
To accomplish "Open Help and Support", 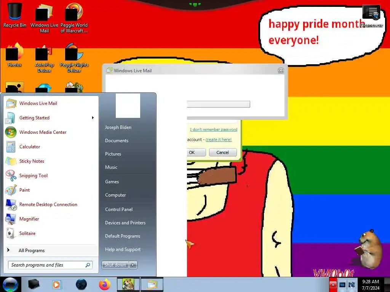I will [x=123, y=249].
